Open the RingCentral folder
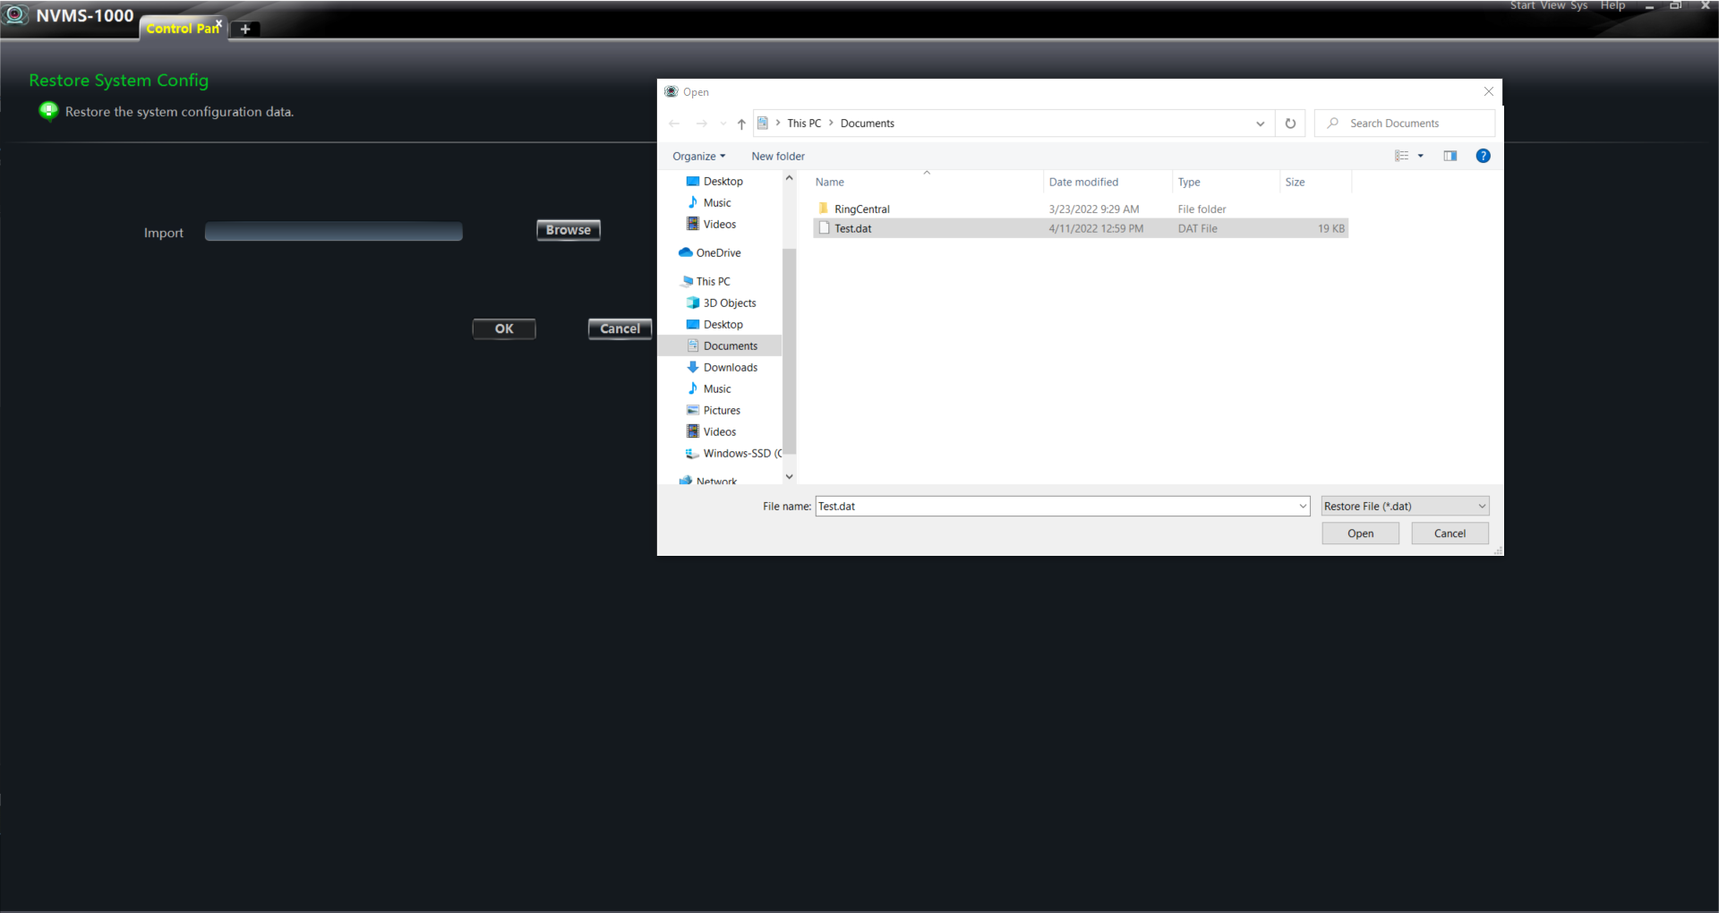The image size is (1719, 913). click(861, 209)
